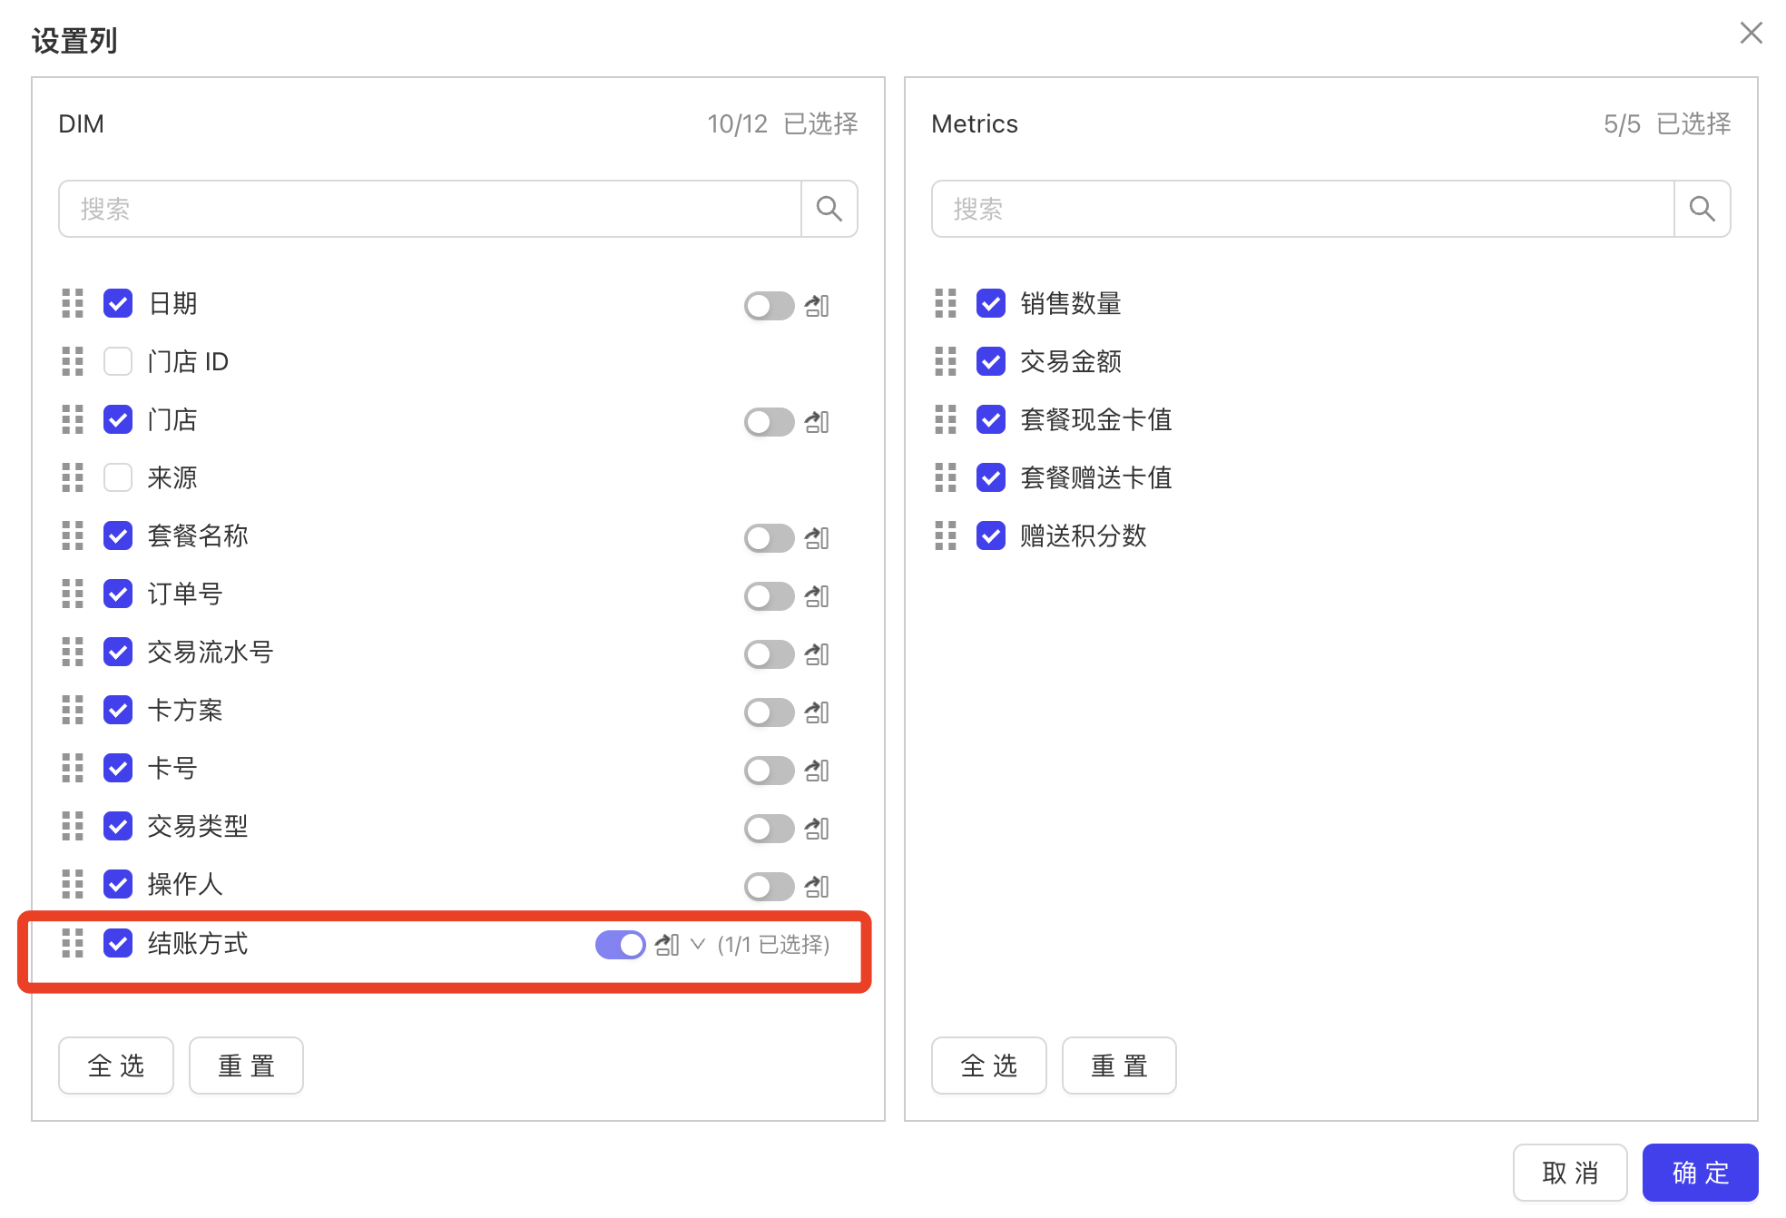Viewport: 1786px width, 1218px height.
Task: Click the filter icon beside 交易流水号 toggle
Action: (x=817, y=654)
